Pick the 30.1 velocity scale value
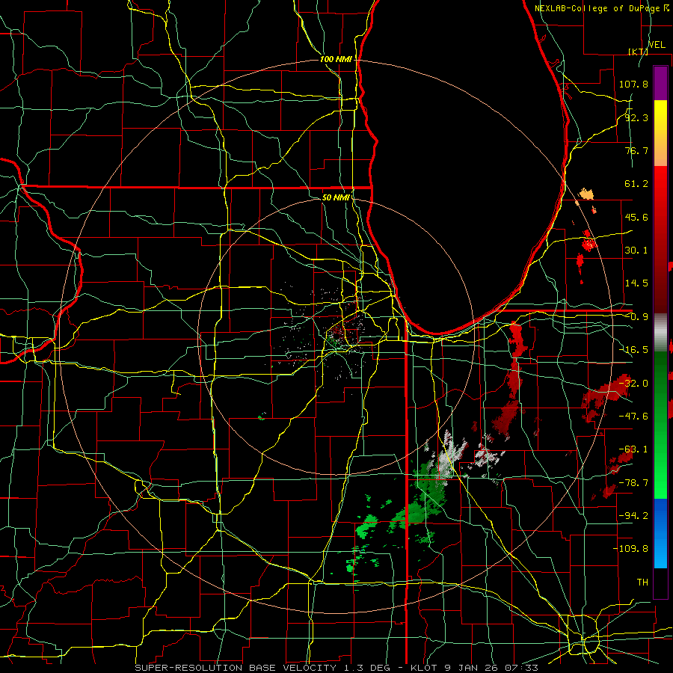Viewport: 673px width, 673px height. pos(636,251)
